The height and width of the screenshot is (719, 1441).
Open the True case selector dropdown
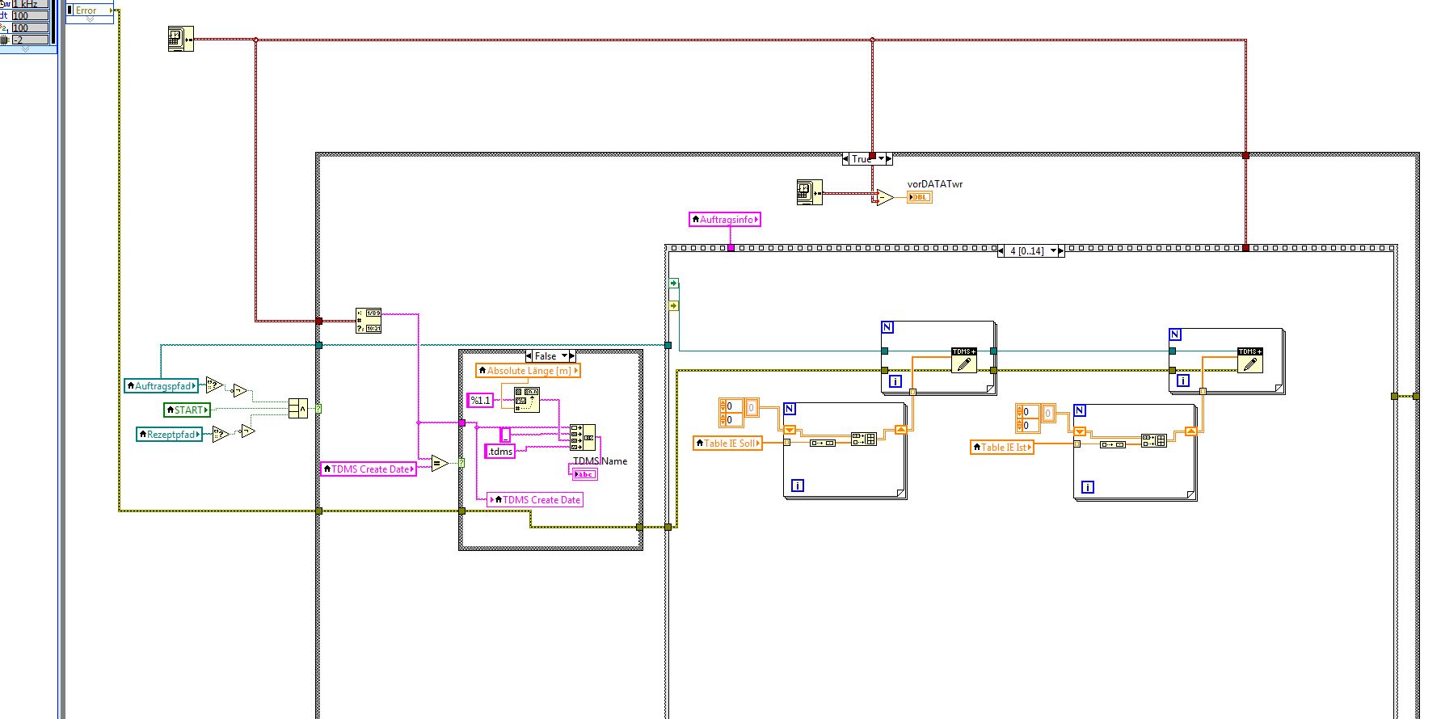click(880, 159)
